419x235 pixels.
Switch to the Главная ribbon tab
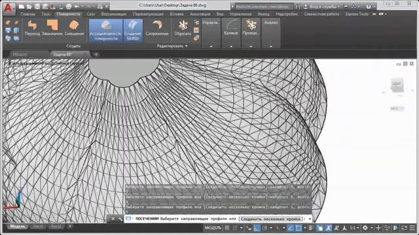pyautogui.click(x=28, y=14)
